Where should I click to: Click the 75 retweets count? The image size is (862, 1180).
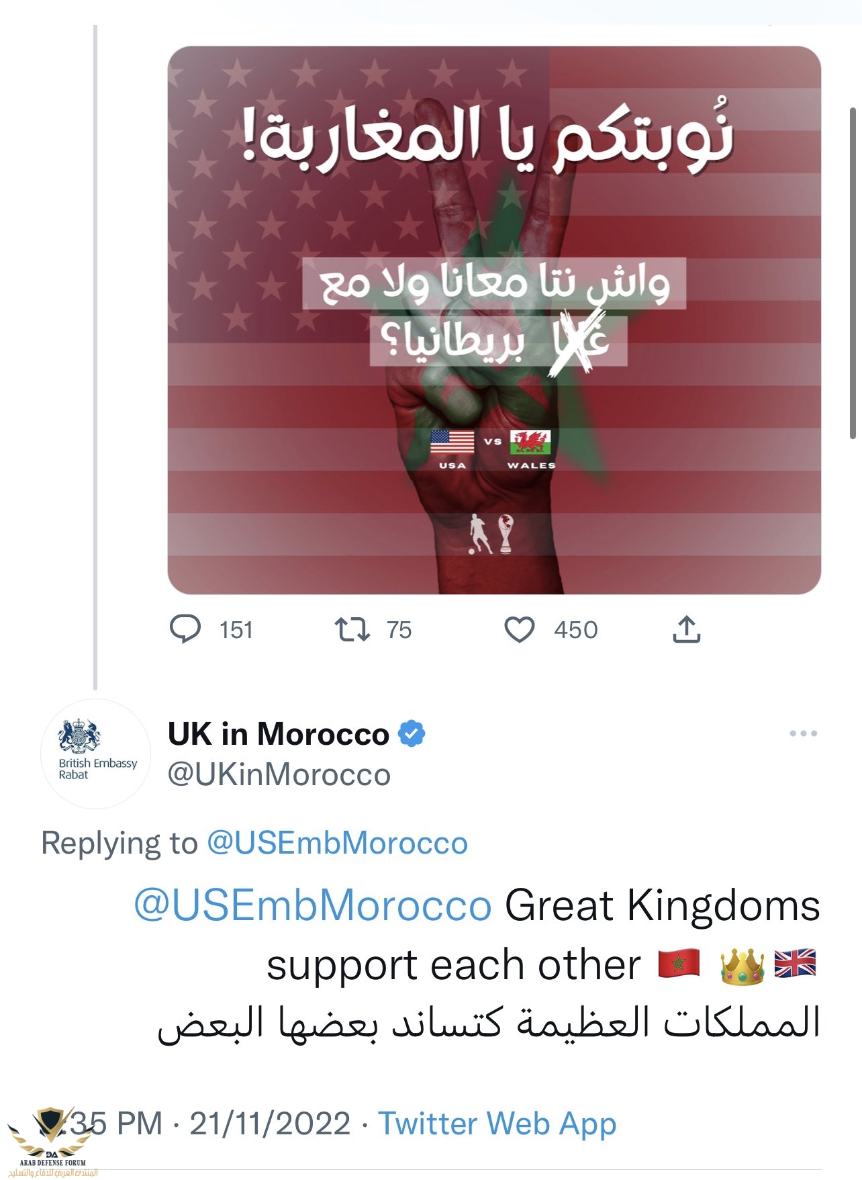[x=399, y=630]
